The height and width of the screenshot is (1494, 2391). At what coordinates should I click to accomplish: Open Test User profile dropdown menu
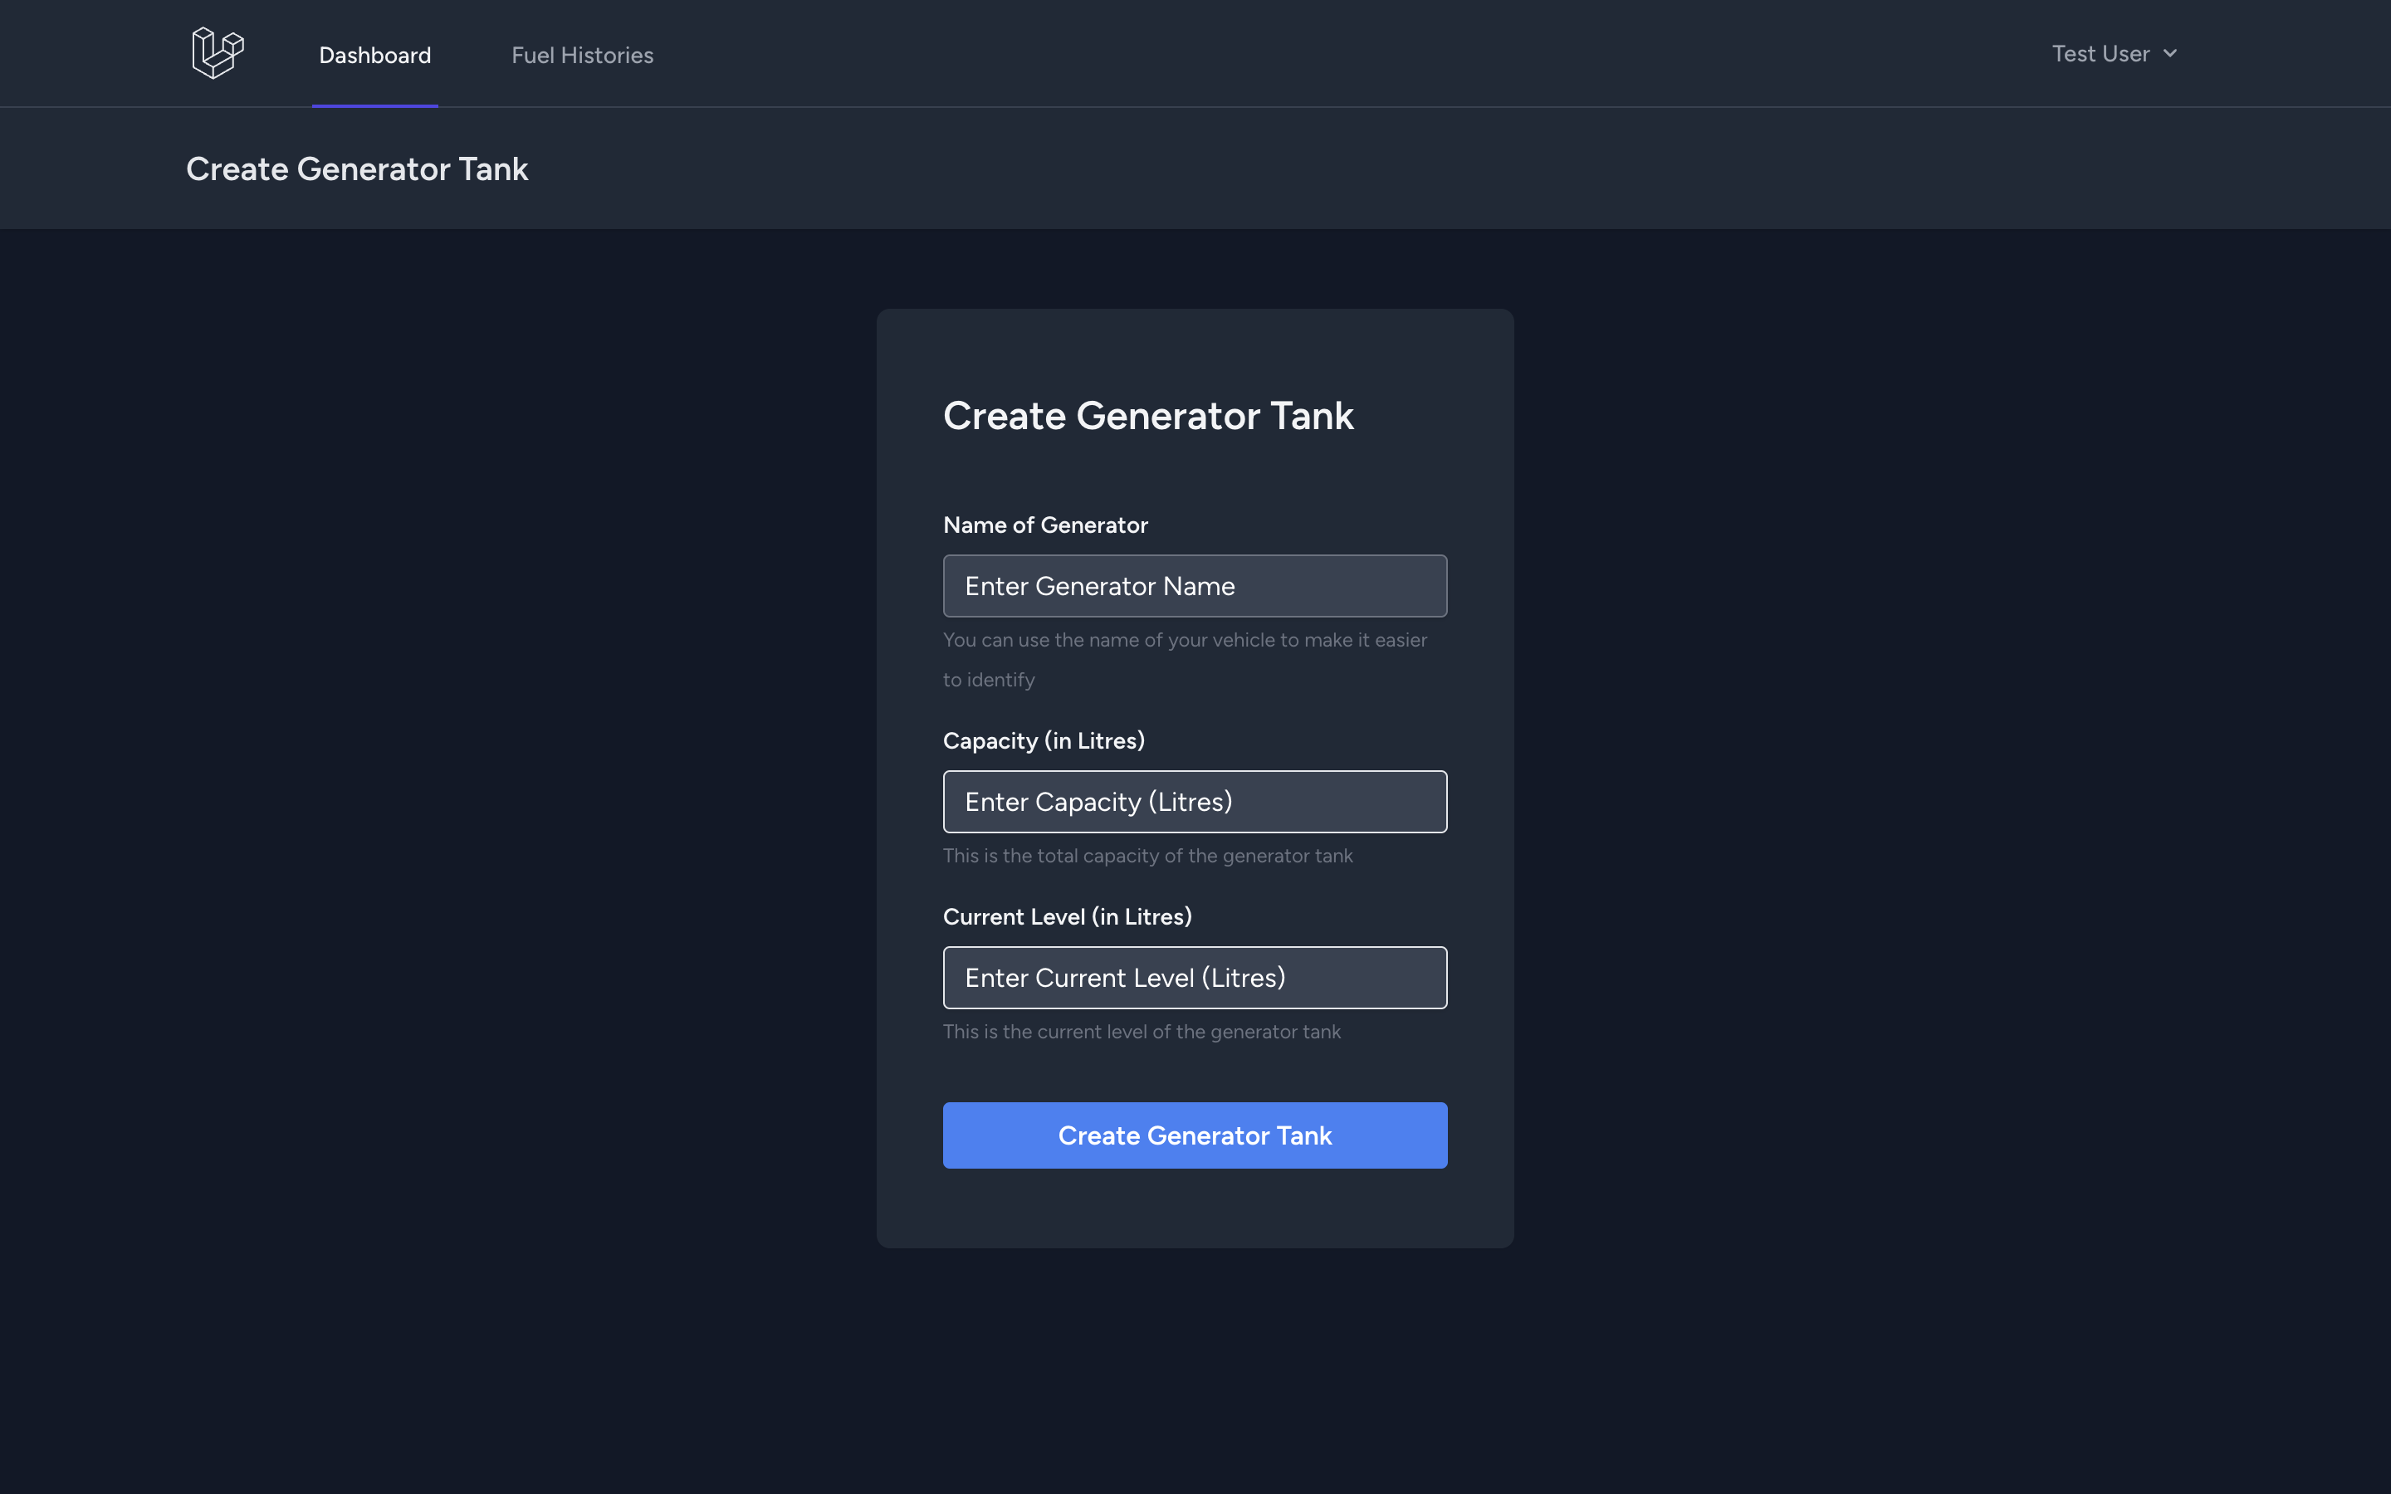point(2115,53)
